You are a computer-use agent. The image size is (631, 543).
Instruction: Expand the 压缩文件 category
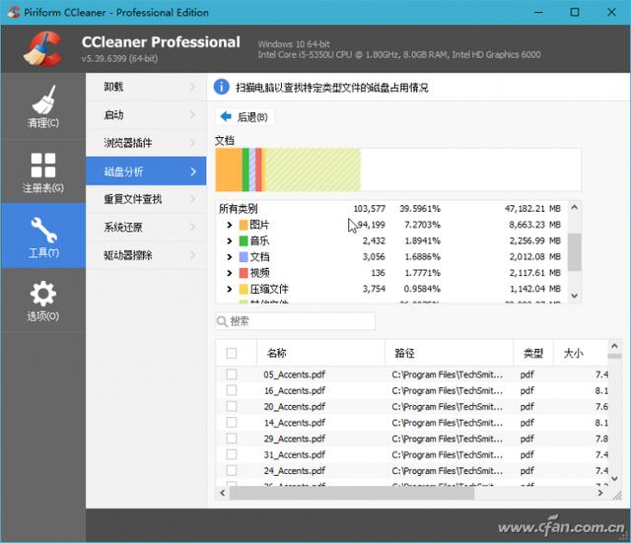230,289
